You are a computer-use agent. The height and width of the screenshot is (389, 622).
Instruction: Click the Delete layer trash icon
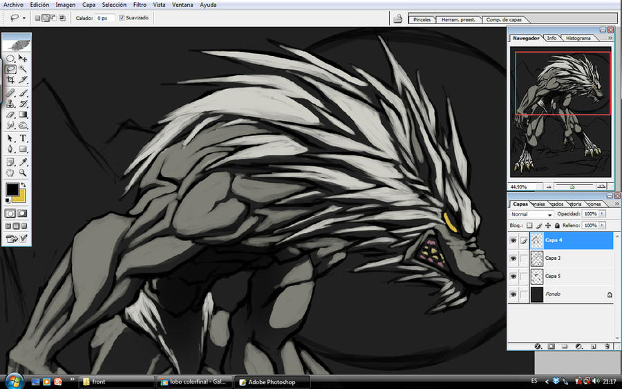pyautogui.click(x=607, y=346)
